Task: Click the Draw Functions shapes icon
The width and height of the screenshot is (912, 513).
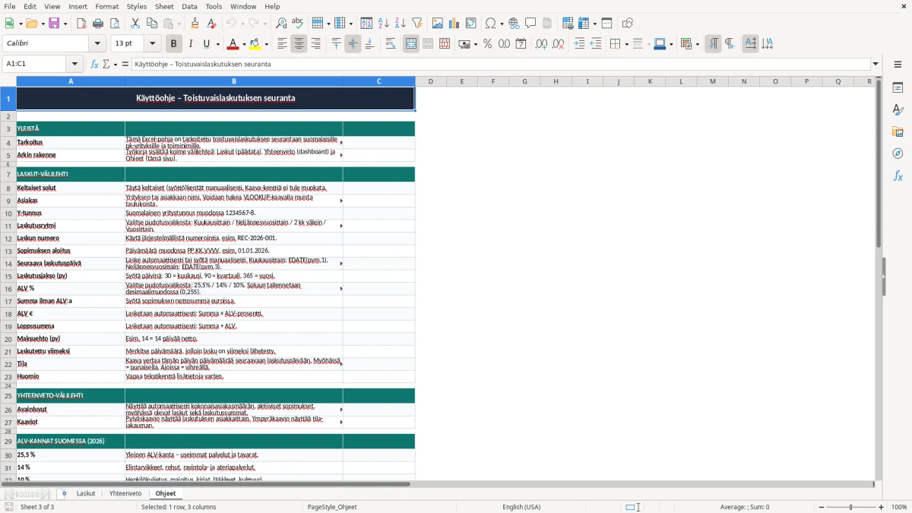Action: tap(627, 24)
